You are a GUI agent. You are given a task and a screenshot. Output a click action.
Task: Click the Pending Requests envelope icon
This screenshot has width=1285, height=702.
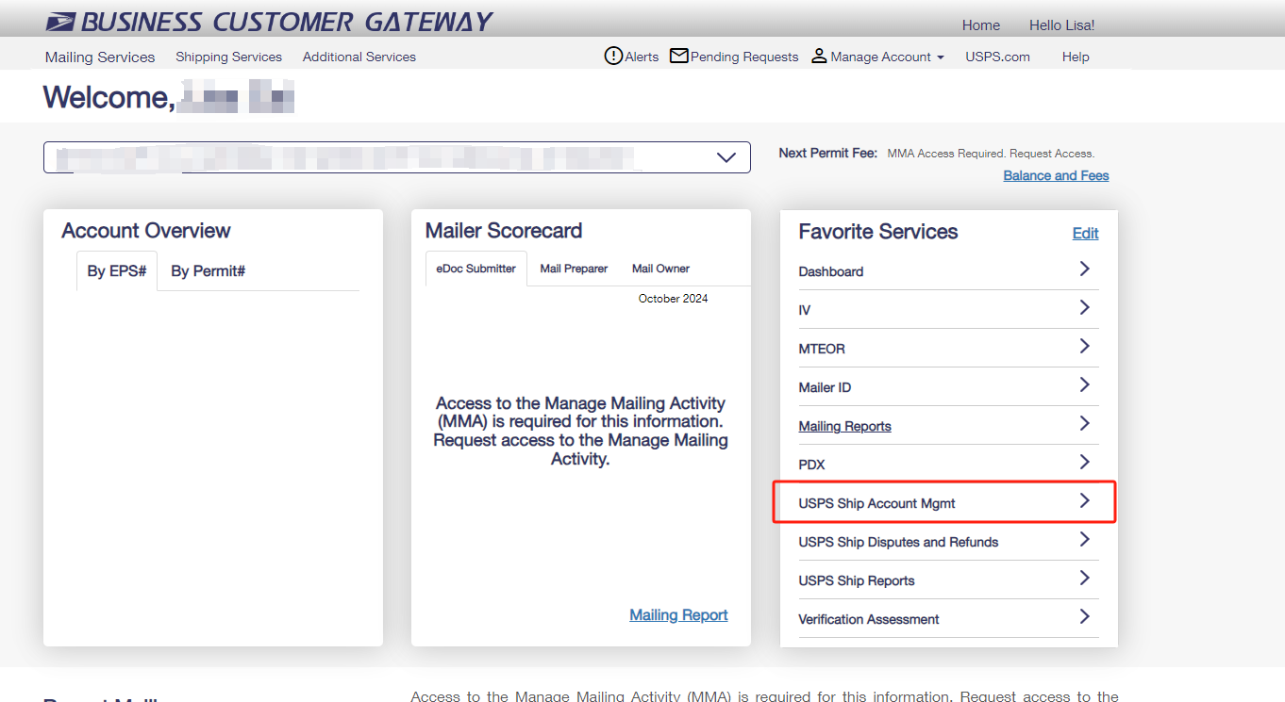[678, 57]
